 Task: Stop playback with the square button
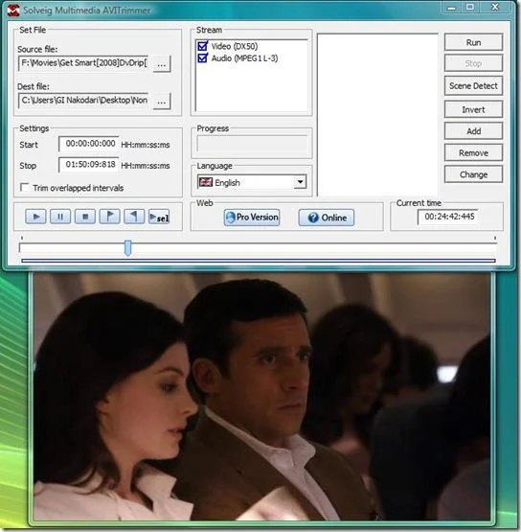click(x=85, y=217)
